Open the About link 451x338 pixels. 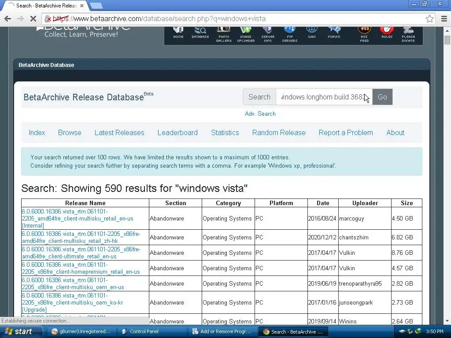click(395, 132)
